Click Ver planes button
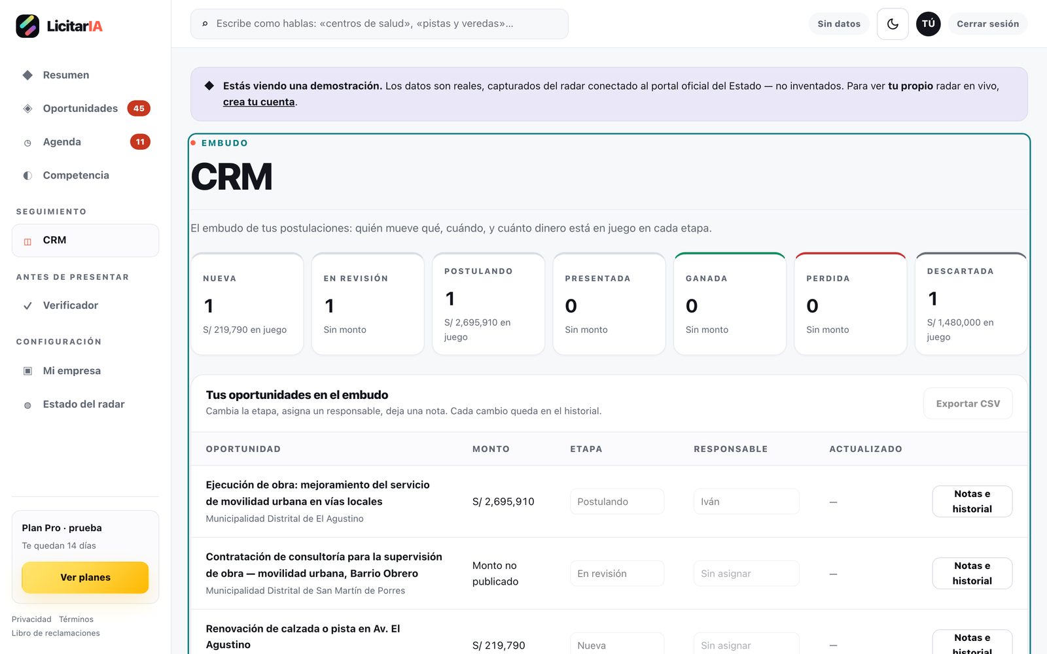This screenshot has width=1047, height=654. pyautogui.click(x=85, y=577)
